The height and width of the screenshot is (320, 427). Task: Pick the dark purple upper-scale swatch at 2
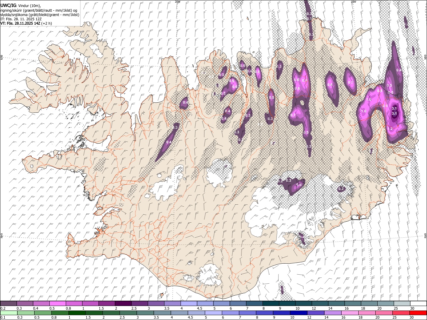123,304
